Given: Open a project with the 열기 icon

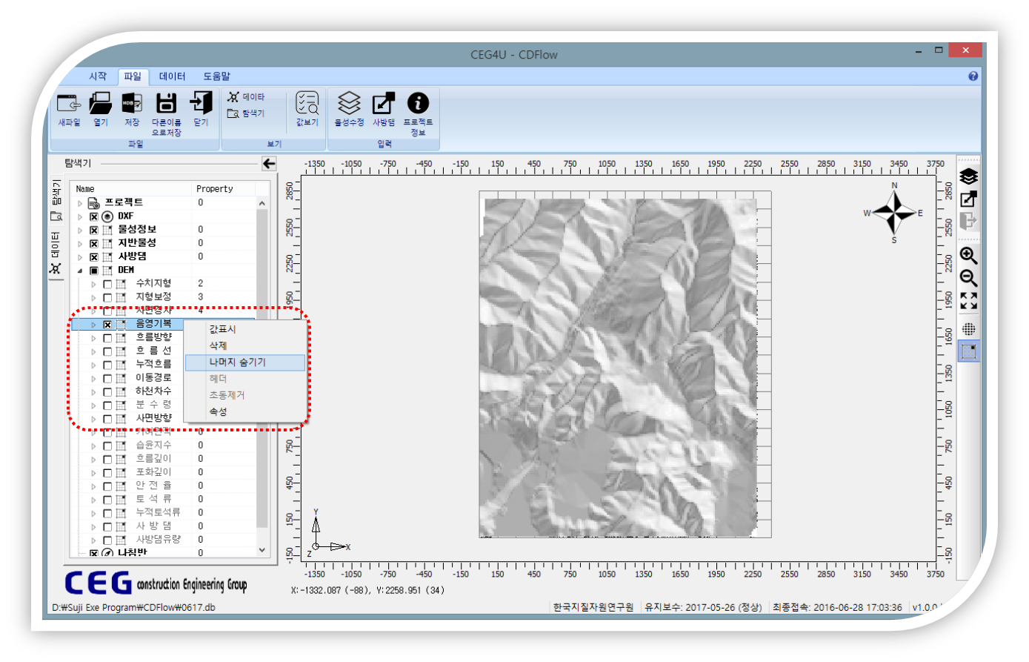Looking at the screenshot, I should pyautogui.click(x=100, y=104).
